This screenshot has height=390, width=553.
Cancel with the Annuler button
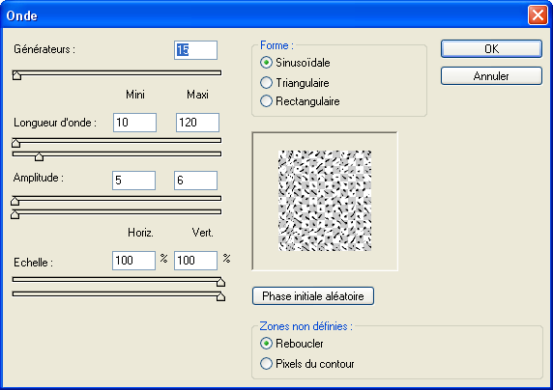(x=491, y=76)
